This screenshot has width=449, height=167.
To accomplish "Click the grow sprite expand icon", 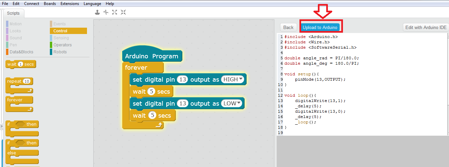I will coord(115,12).
